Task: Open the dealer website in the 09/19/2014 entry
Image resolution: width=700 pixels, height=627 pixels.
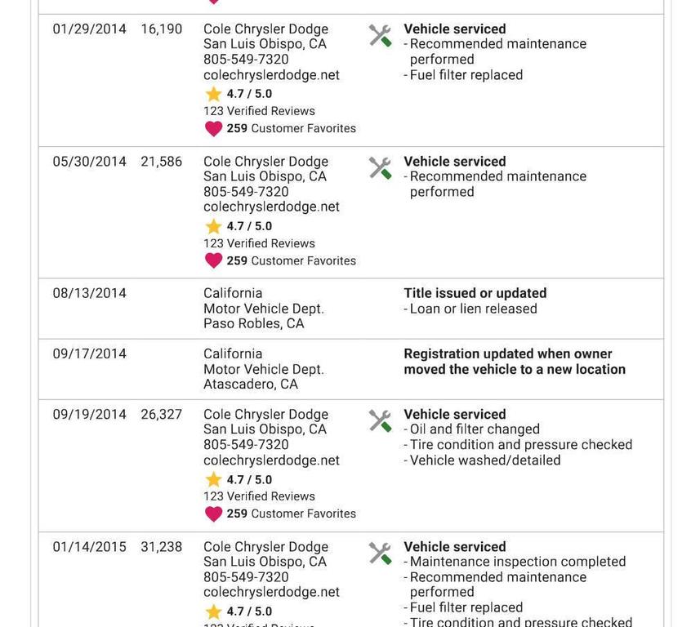Action: click(271, 460)
